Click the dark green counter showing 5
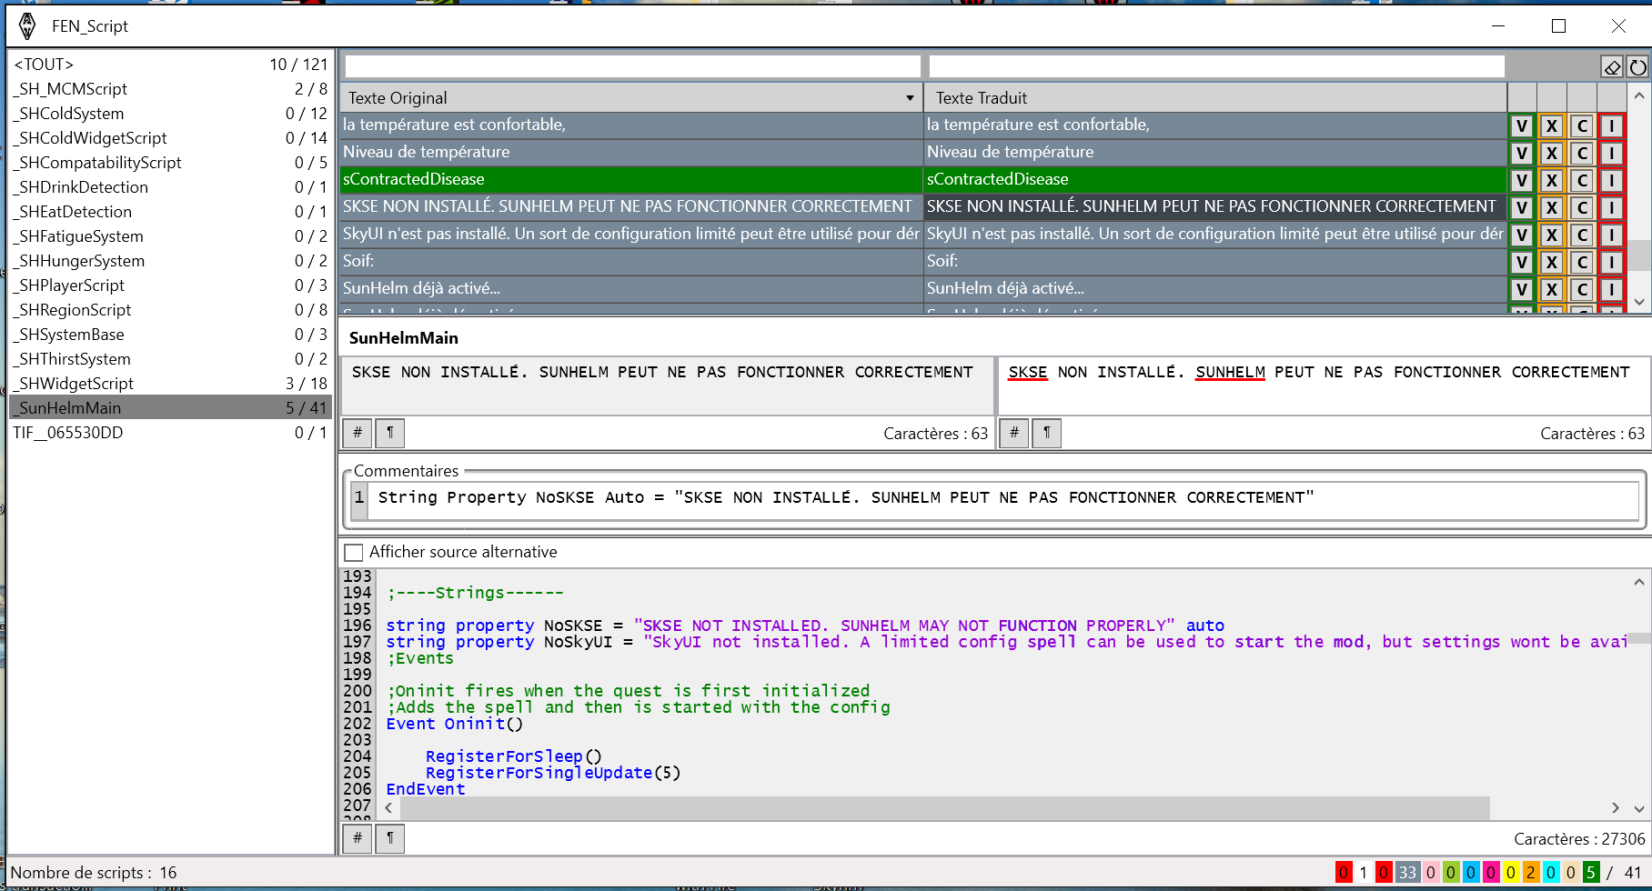Viewport: 1652px width, 891px height. [1591, 873]
